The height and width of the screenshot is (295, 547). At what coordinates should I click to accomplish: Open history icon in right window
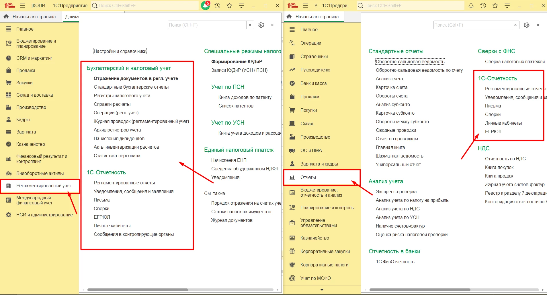point(483,5)
